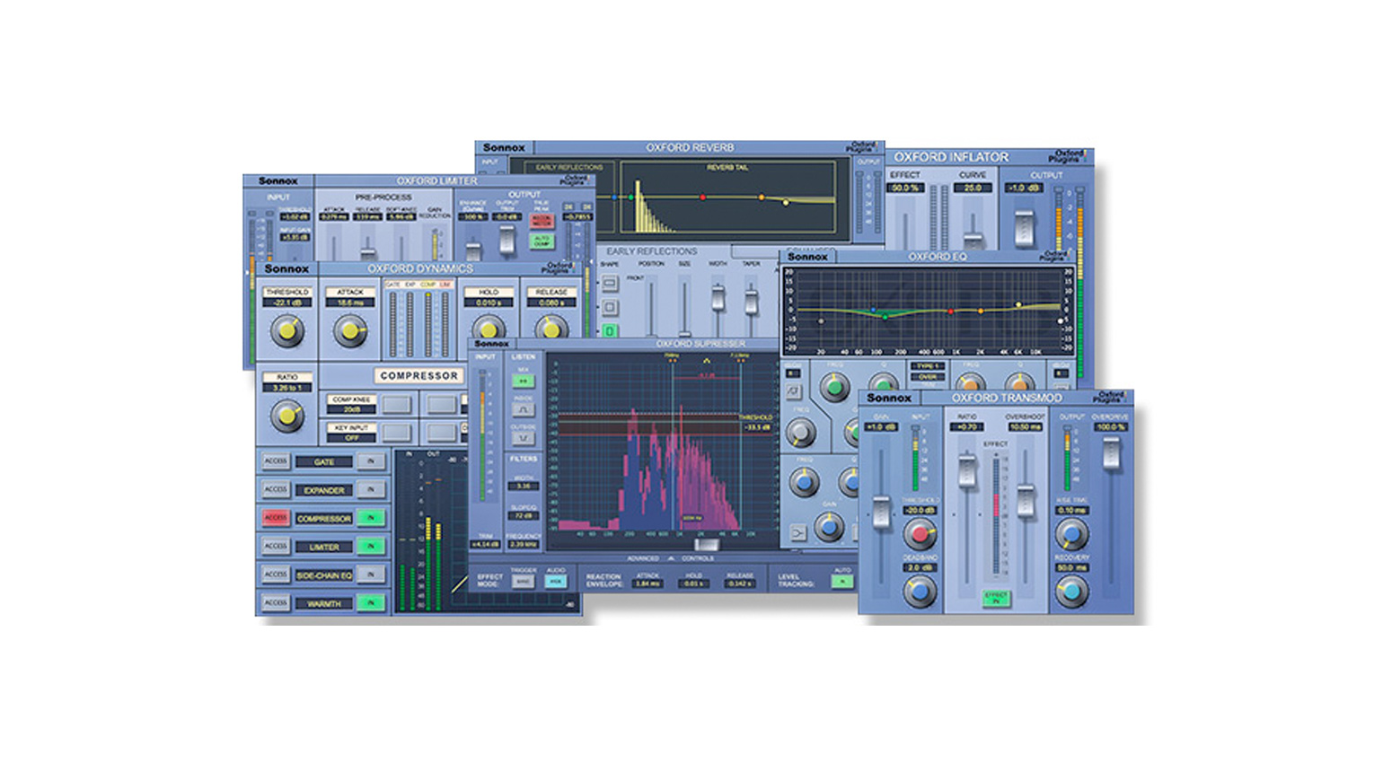Toggle the Warmth IN switch in Dynamics

[x=371, y=602]
